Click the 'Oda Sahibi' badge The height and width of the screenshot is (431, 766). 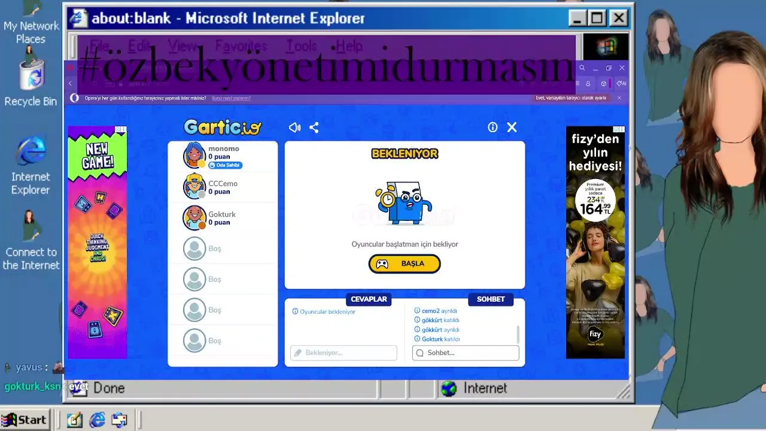click(225, 165)
